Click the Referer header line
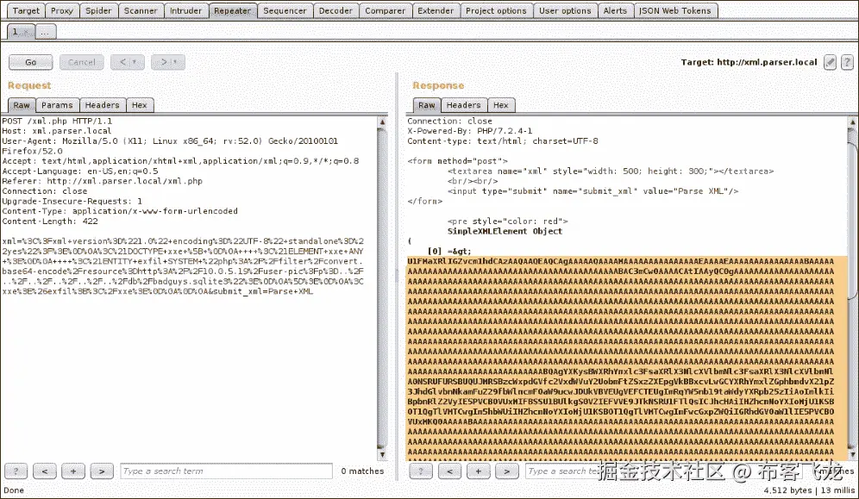The width and height of the screenshot is (859, 499). pos(102,181)
